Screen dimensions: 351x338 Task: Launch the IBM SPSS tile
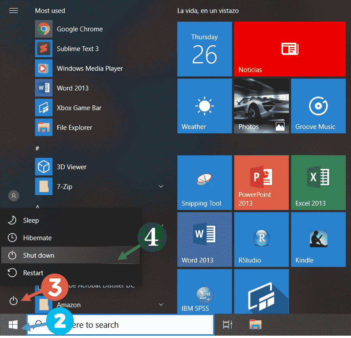pos(204,291)
